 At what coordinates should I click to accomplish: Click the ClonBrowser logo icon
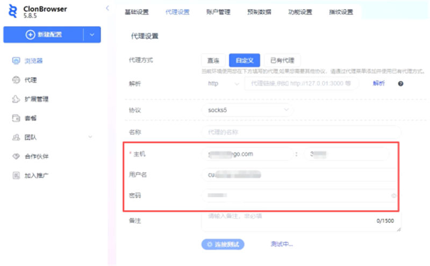12,11
